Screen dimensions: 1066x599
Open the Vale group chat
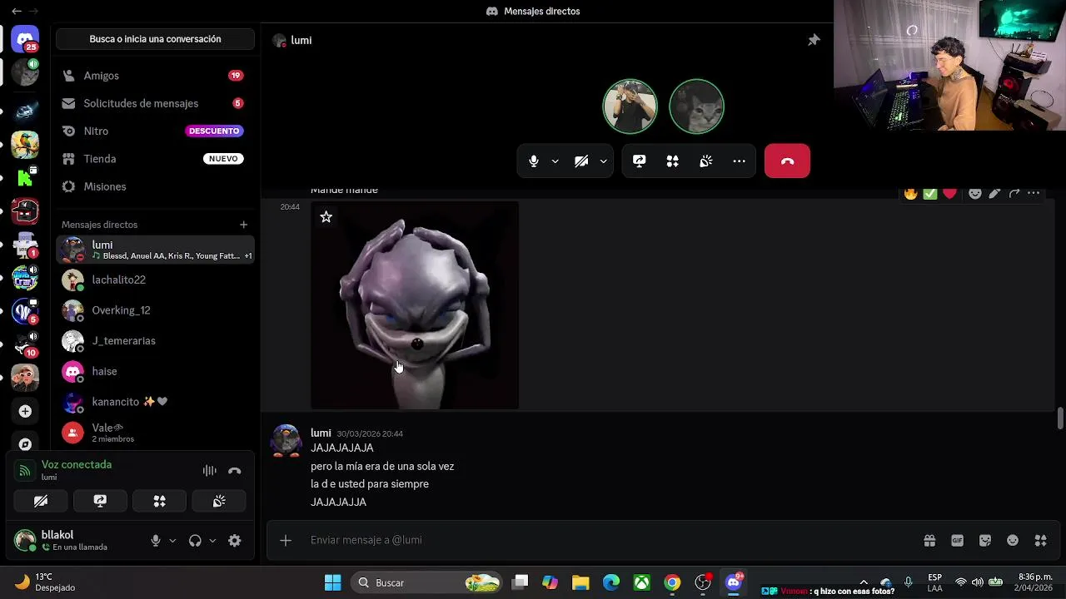click(x=155, y=433)
